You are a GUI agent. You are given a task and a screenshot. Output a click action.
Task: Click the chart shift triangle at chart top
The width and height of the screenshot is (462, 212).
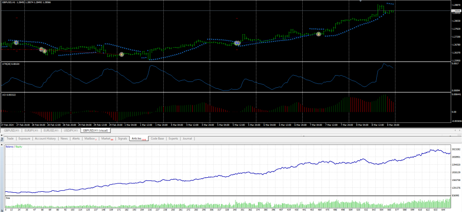pos(360,1)
